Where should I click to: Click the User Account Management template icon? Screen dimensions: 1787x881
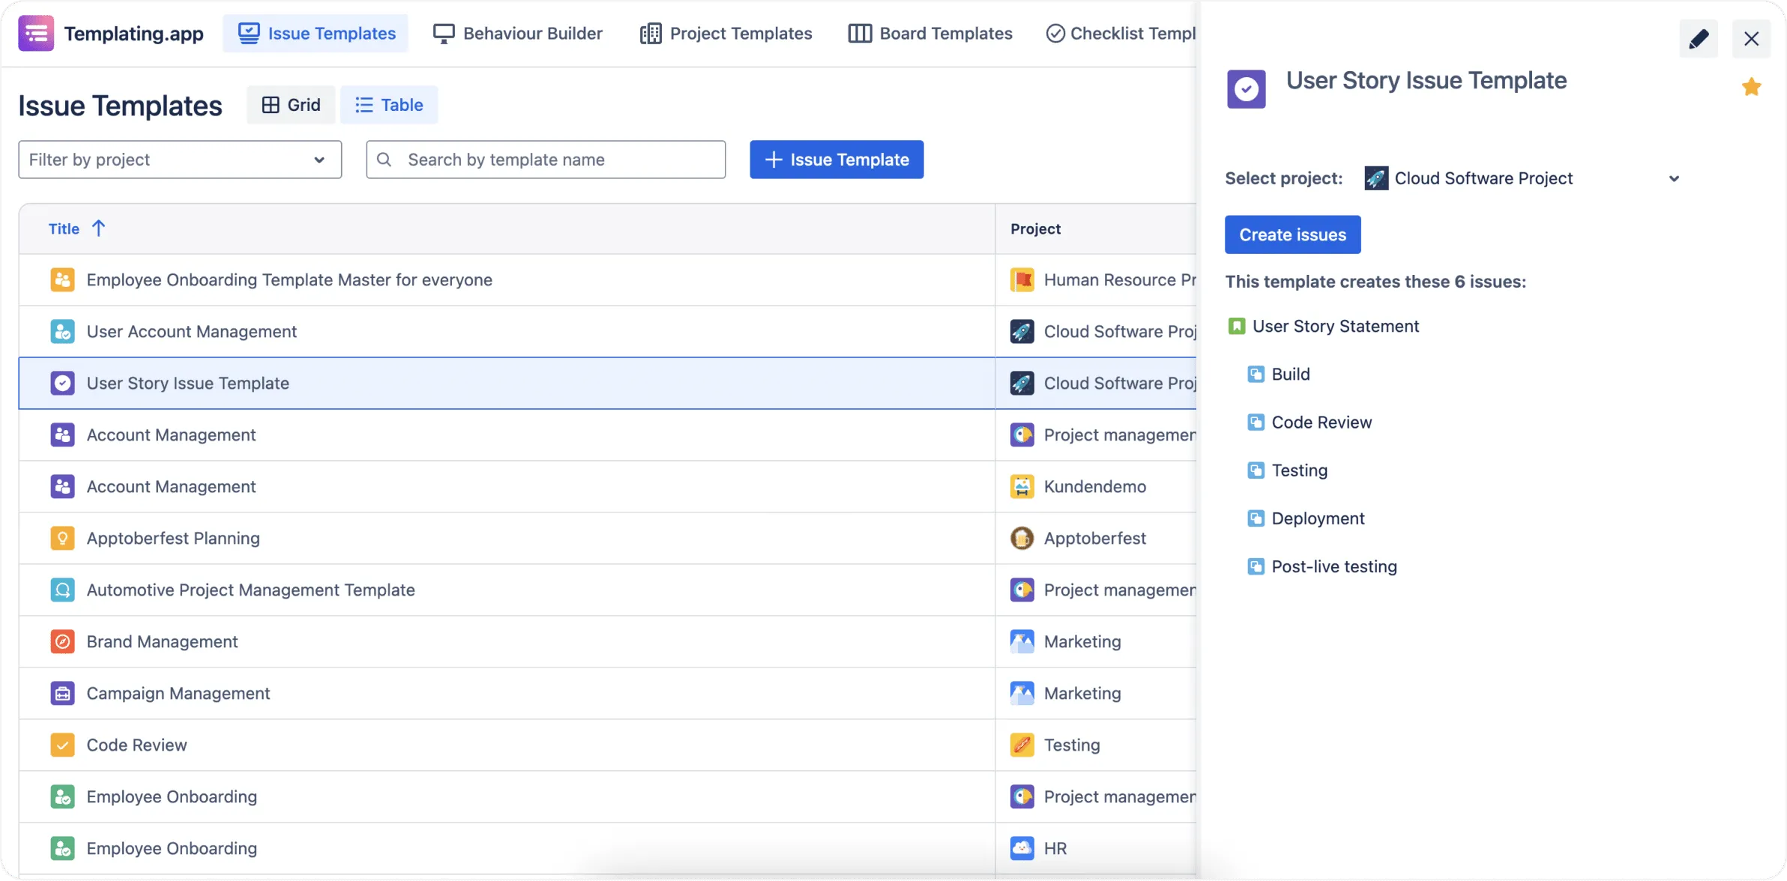[x=62, y=331]
